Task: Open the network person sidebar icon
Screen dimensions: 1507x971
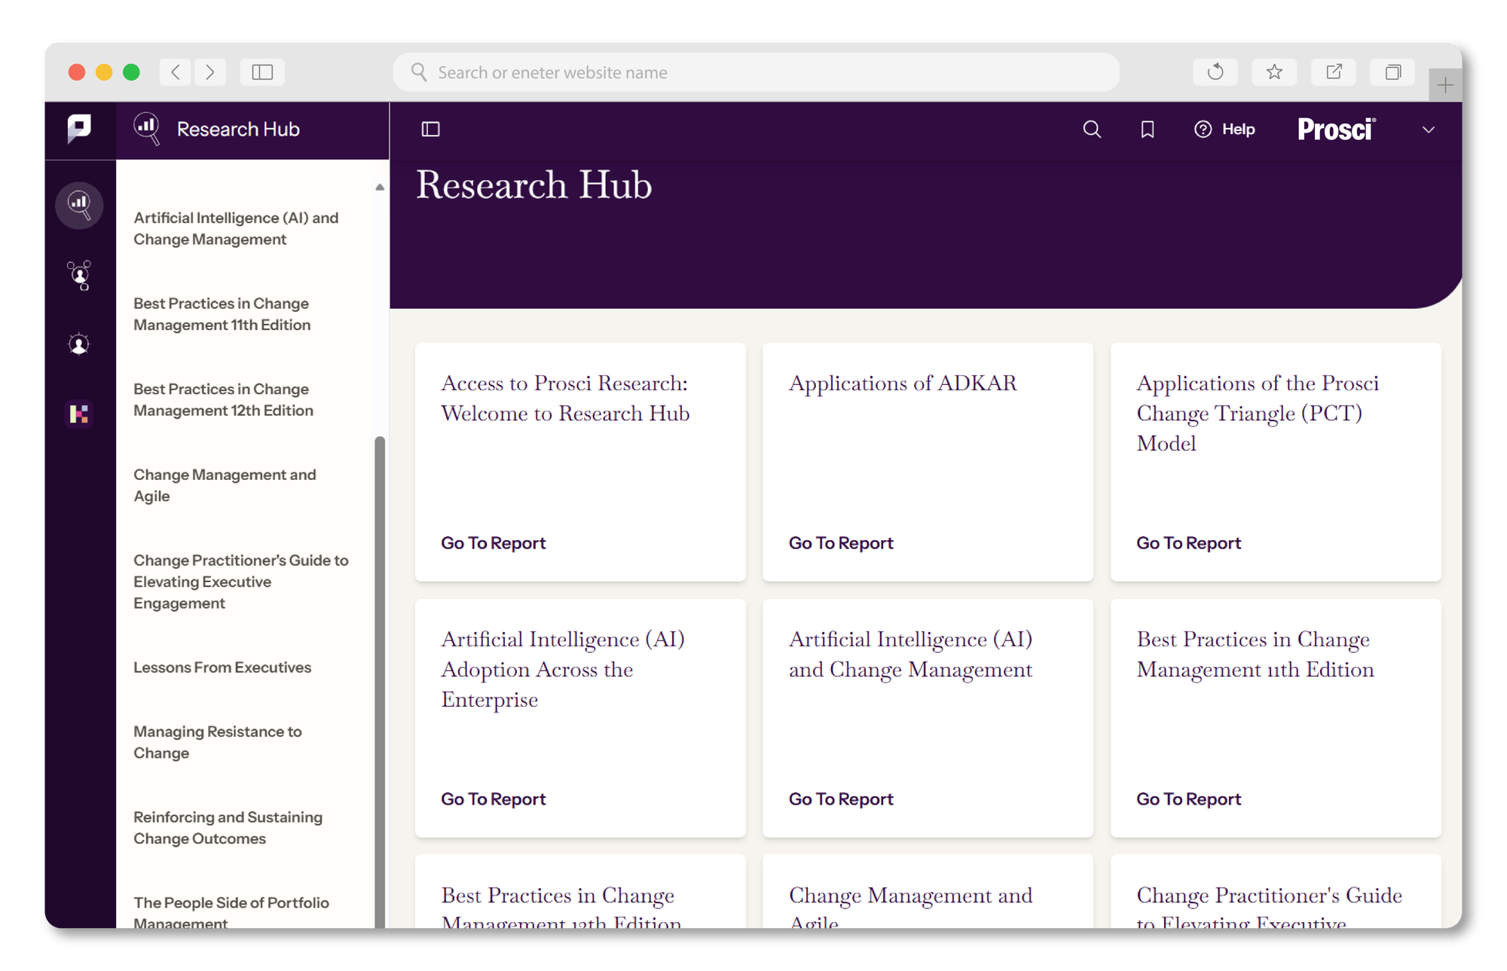Action: (x=79, y=275)
